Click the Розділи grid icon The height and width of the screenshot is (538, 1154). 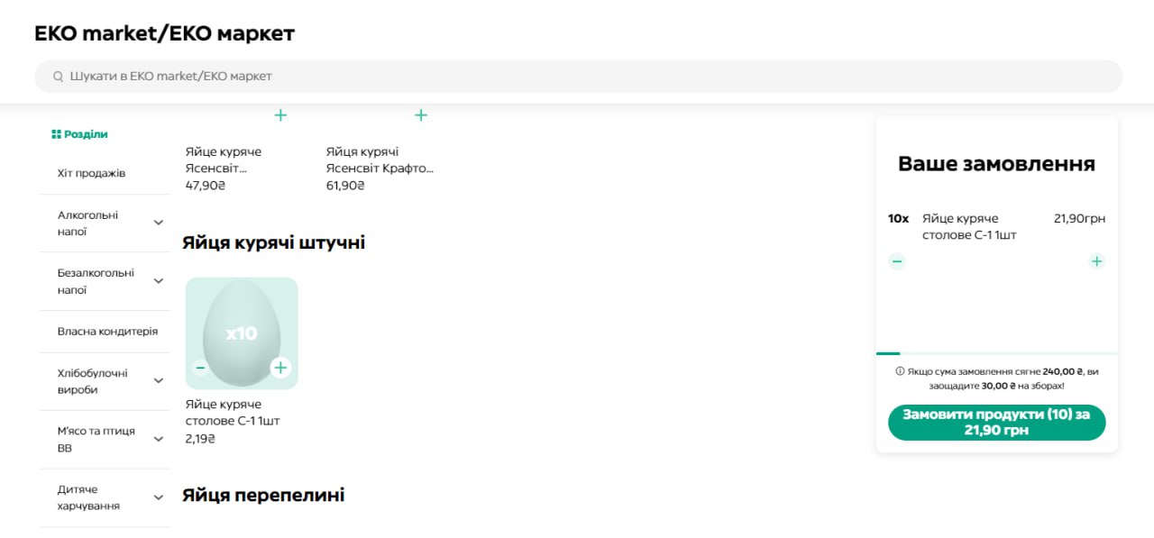coord(56,134)
